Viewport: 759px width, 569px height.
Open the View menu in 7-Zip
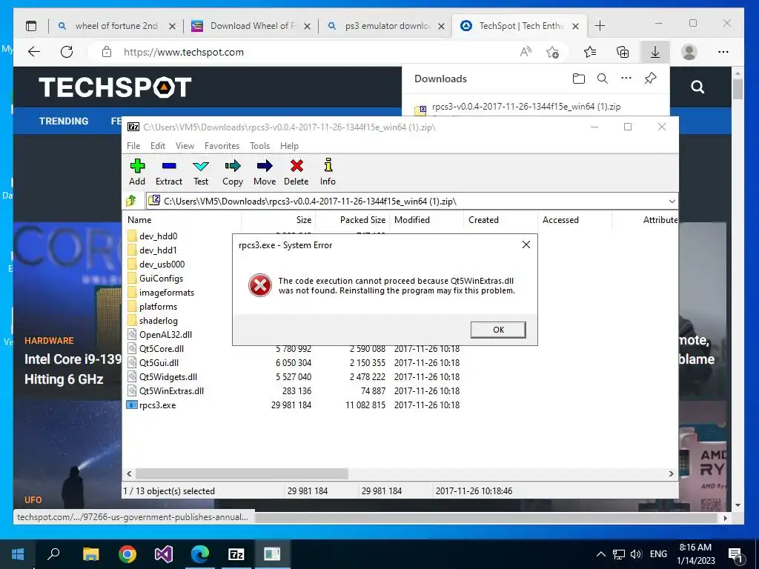click(185, 146)
